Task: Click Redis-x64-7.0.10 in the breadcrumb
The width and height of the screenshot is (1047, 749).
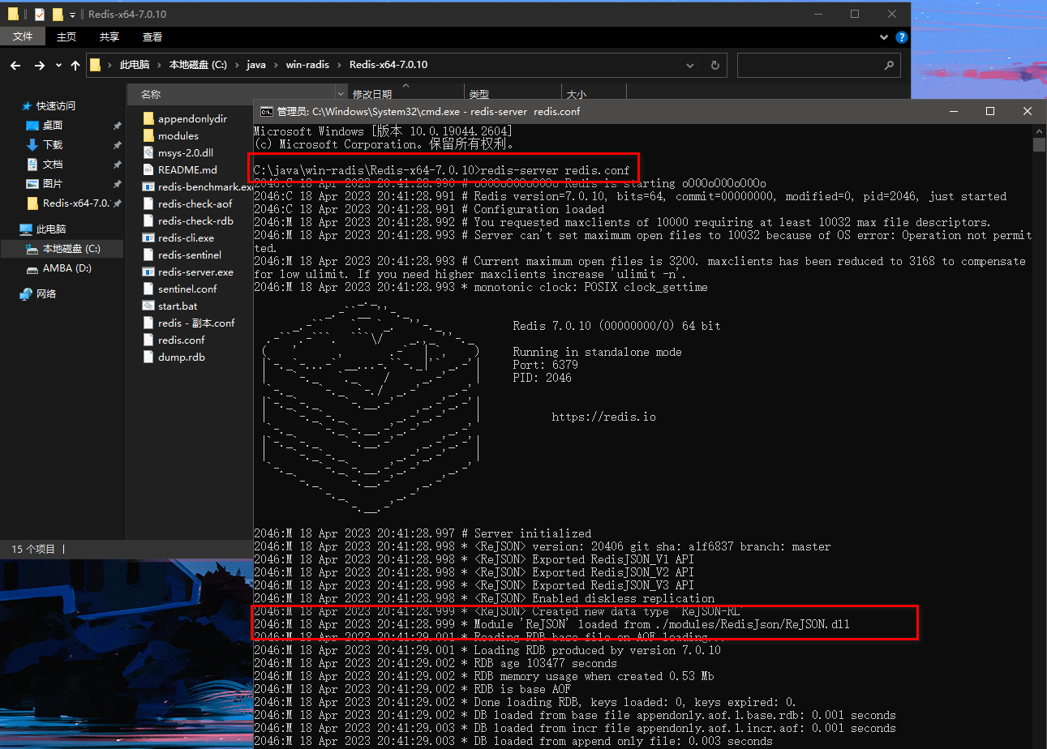Action: [x=388, y=65]
